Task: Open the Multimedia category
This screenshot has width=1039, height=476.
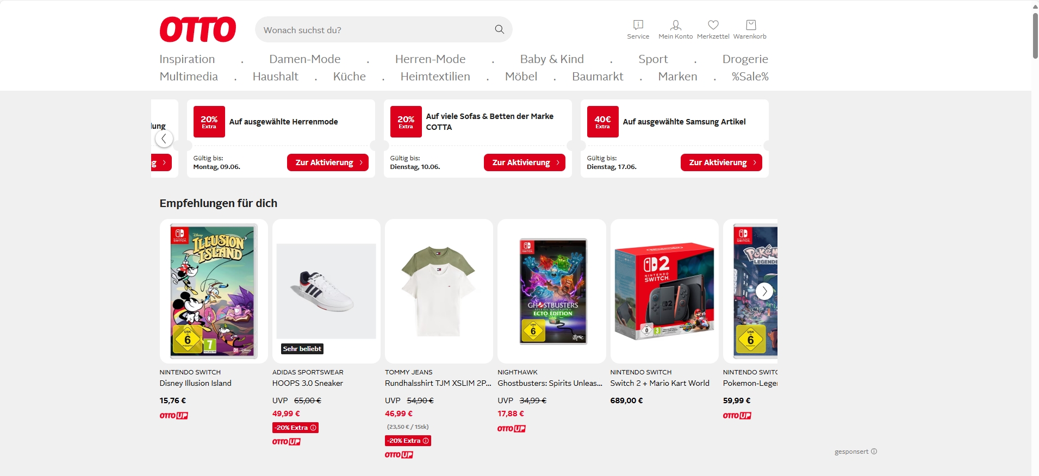Action: [189, 77]
